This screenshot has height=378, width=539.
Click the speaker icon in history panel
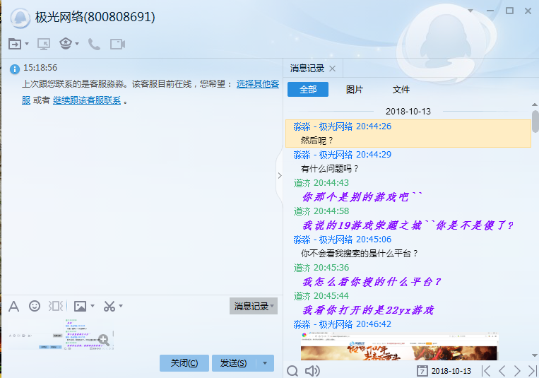coord(312,370)
